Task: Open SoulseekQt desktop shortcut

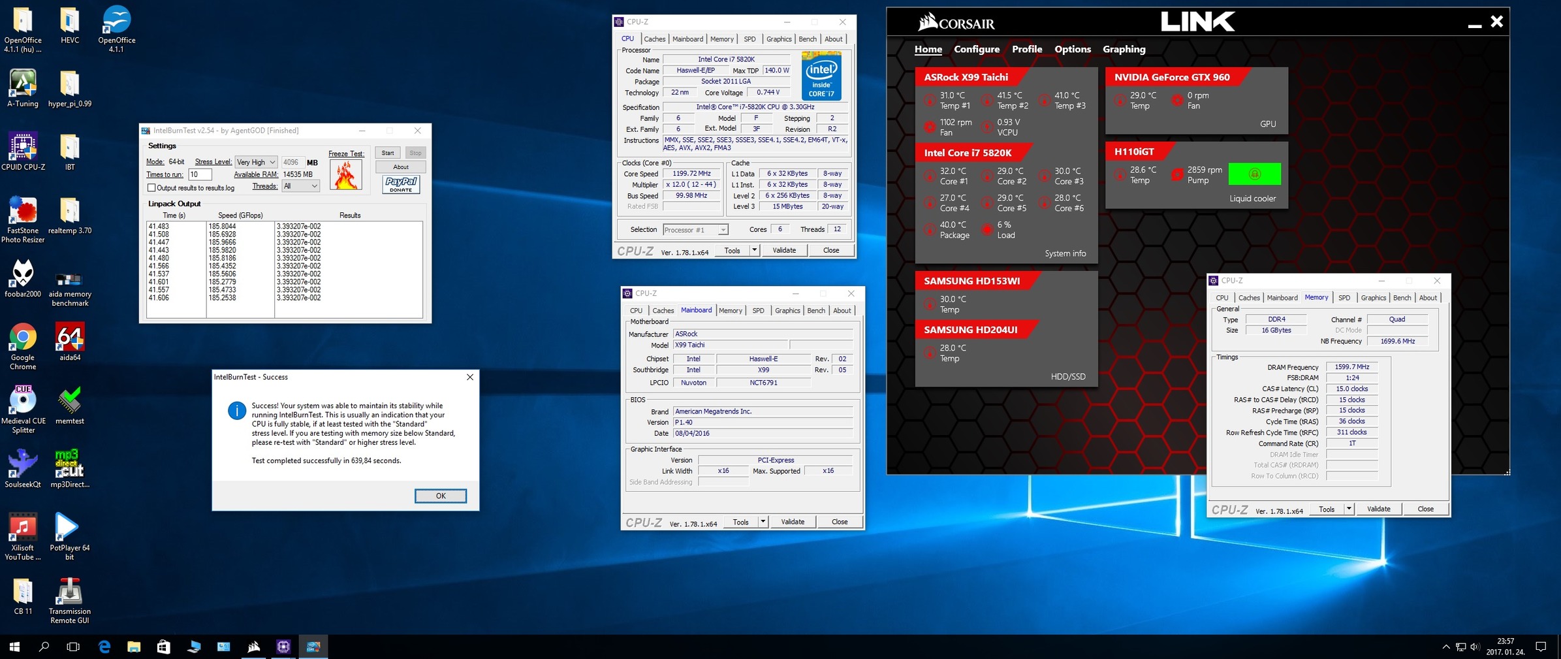Action: coord(23,470)
